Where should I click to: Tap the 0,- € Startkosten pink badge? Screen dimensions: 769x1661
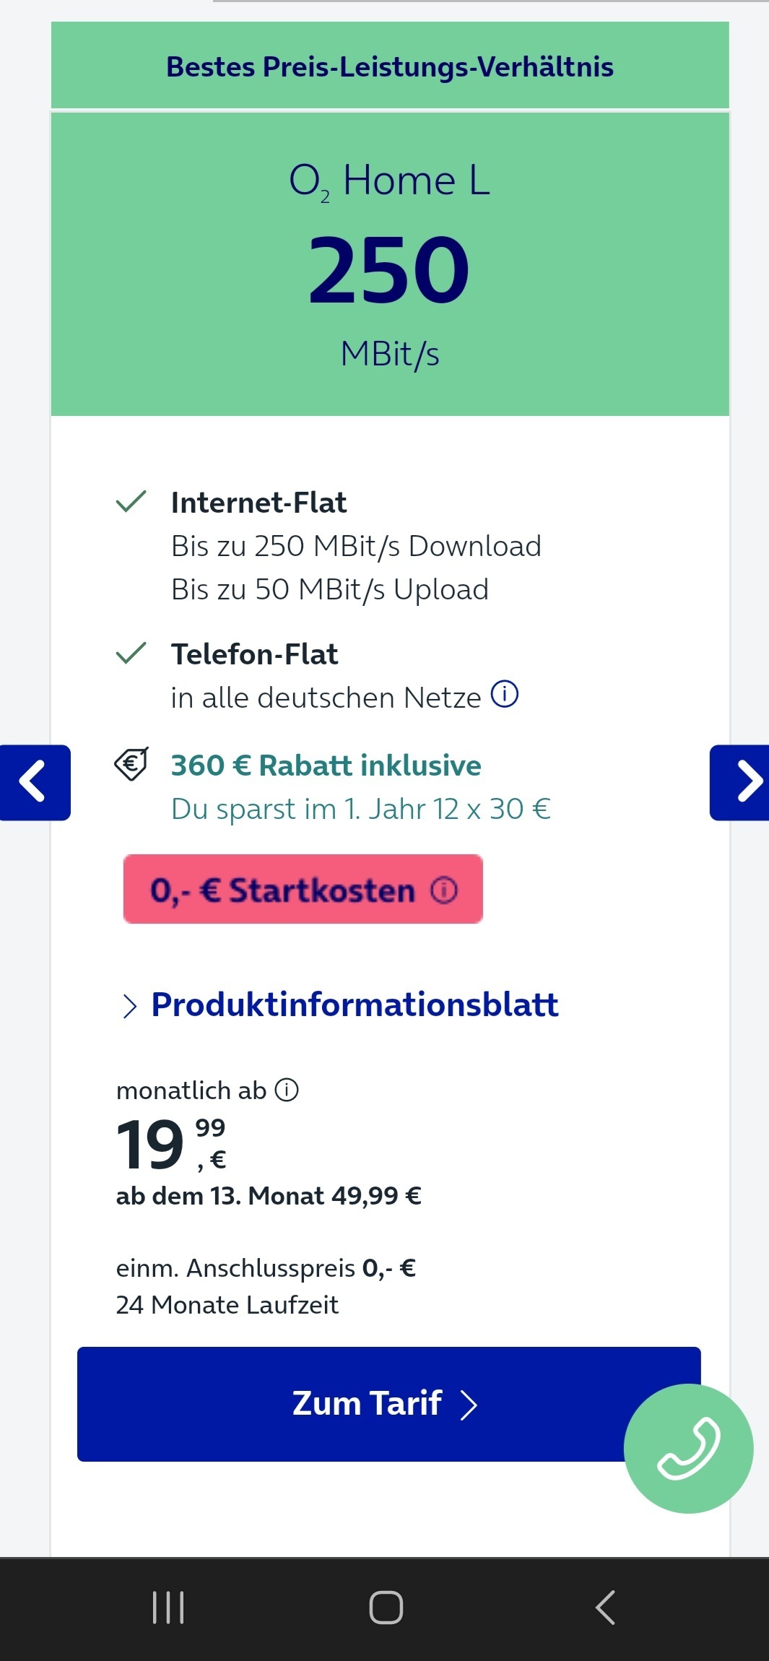tap(303, 889)
